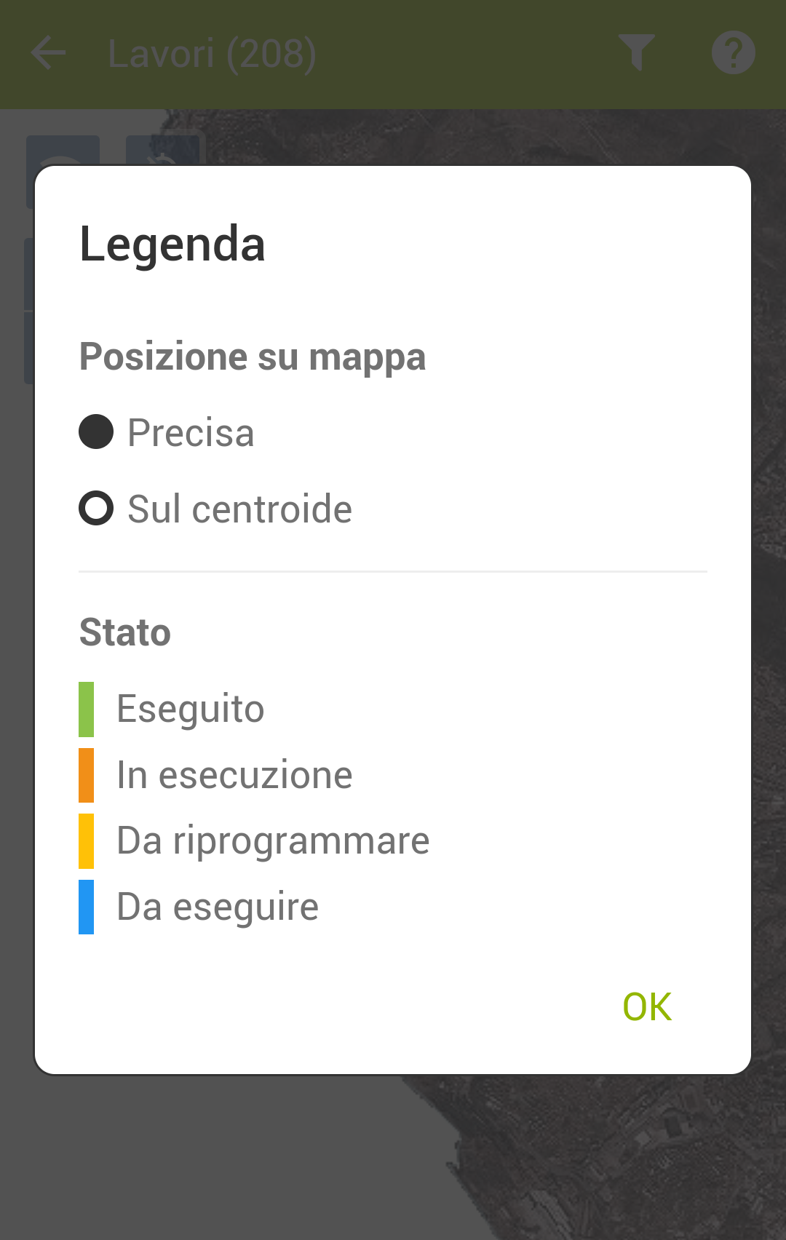Screen dimensions: 786x1240
Task: Click the orange In esecuzione color bar
Action: point(87,775)
